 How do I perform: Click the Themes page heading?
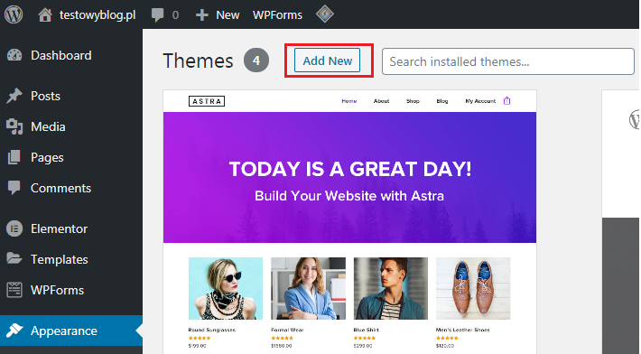click(198, 61)
